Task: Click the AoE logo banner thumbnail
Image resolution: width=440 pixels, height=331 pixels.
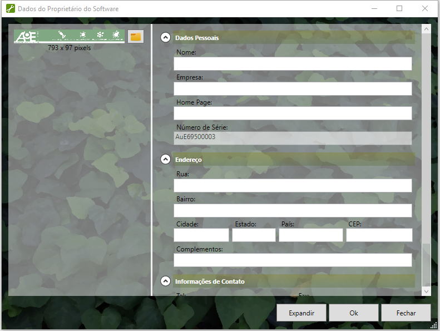Action: tap(69, 36)
